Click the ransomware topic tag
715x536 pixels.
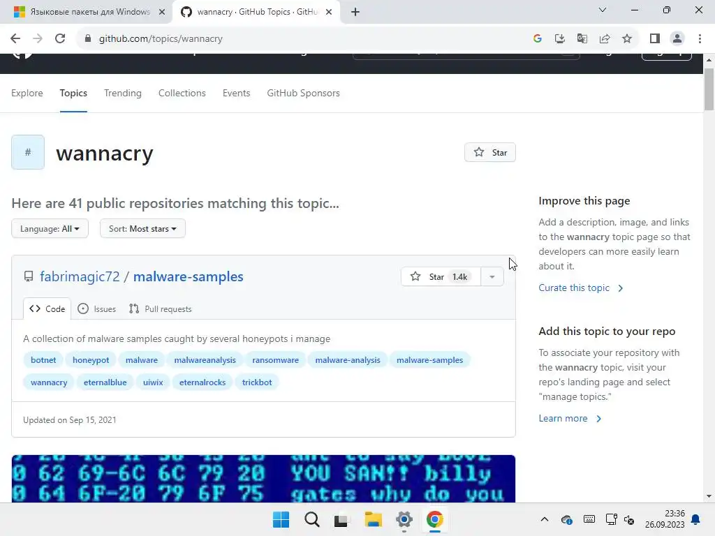click(x=275, y=360)
